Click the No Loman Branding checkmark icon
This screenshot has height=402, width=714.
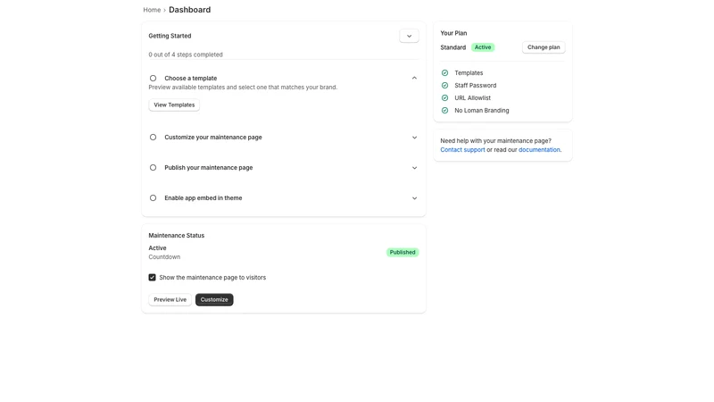coord(444,110)
